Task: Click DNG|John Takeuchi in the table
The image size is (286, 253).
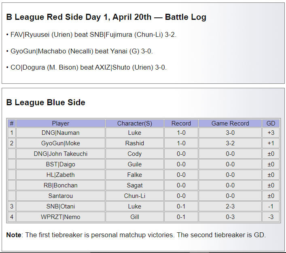Action: (x=61, y=154)
